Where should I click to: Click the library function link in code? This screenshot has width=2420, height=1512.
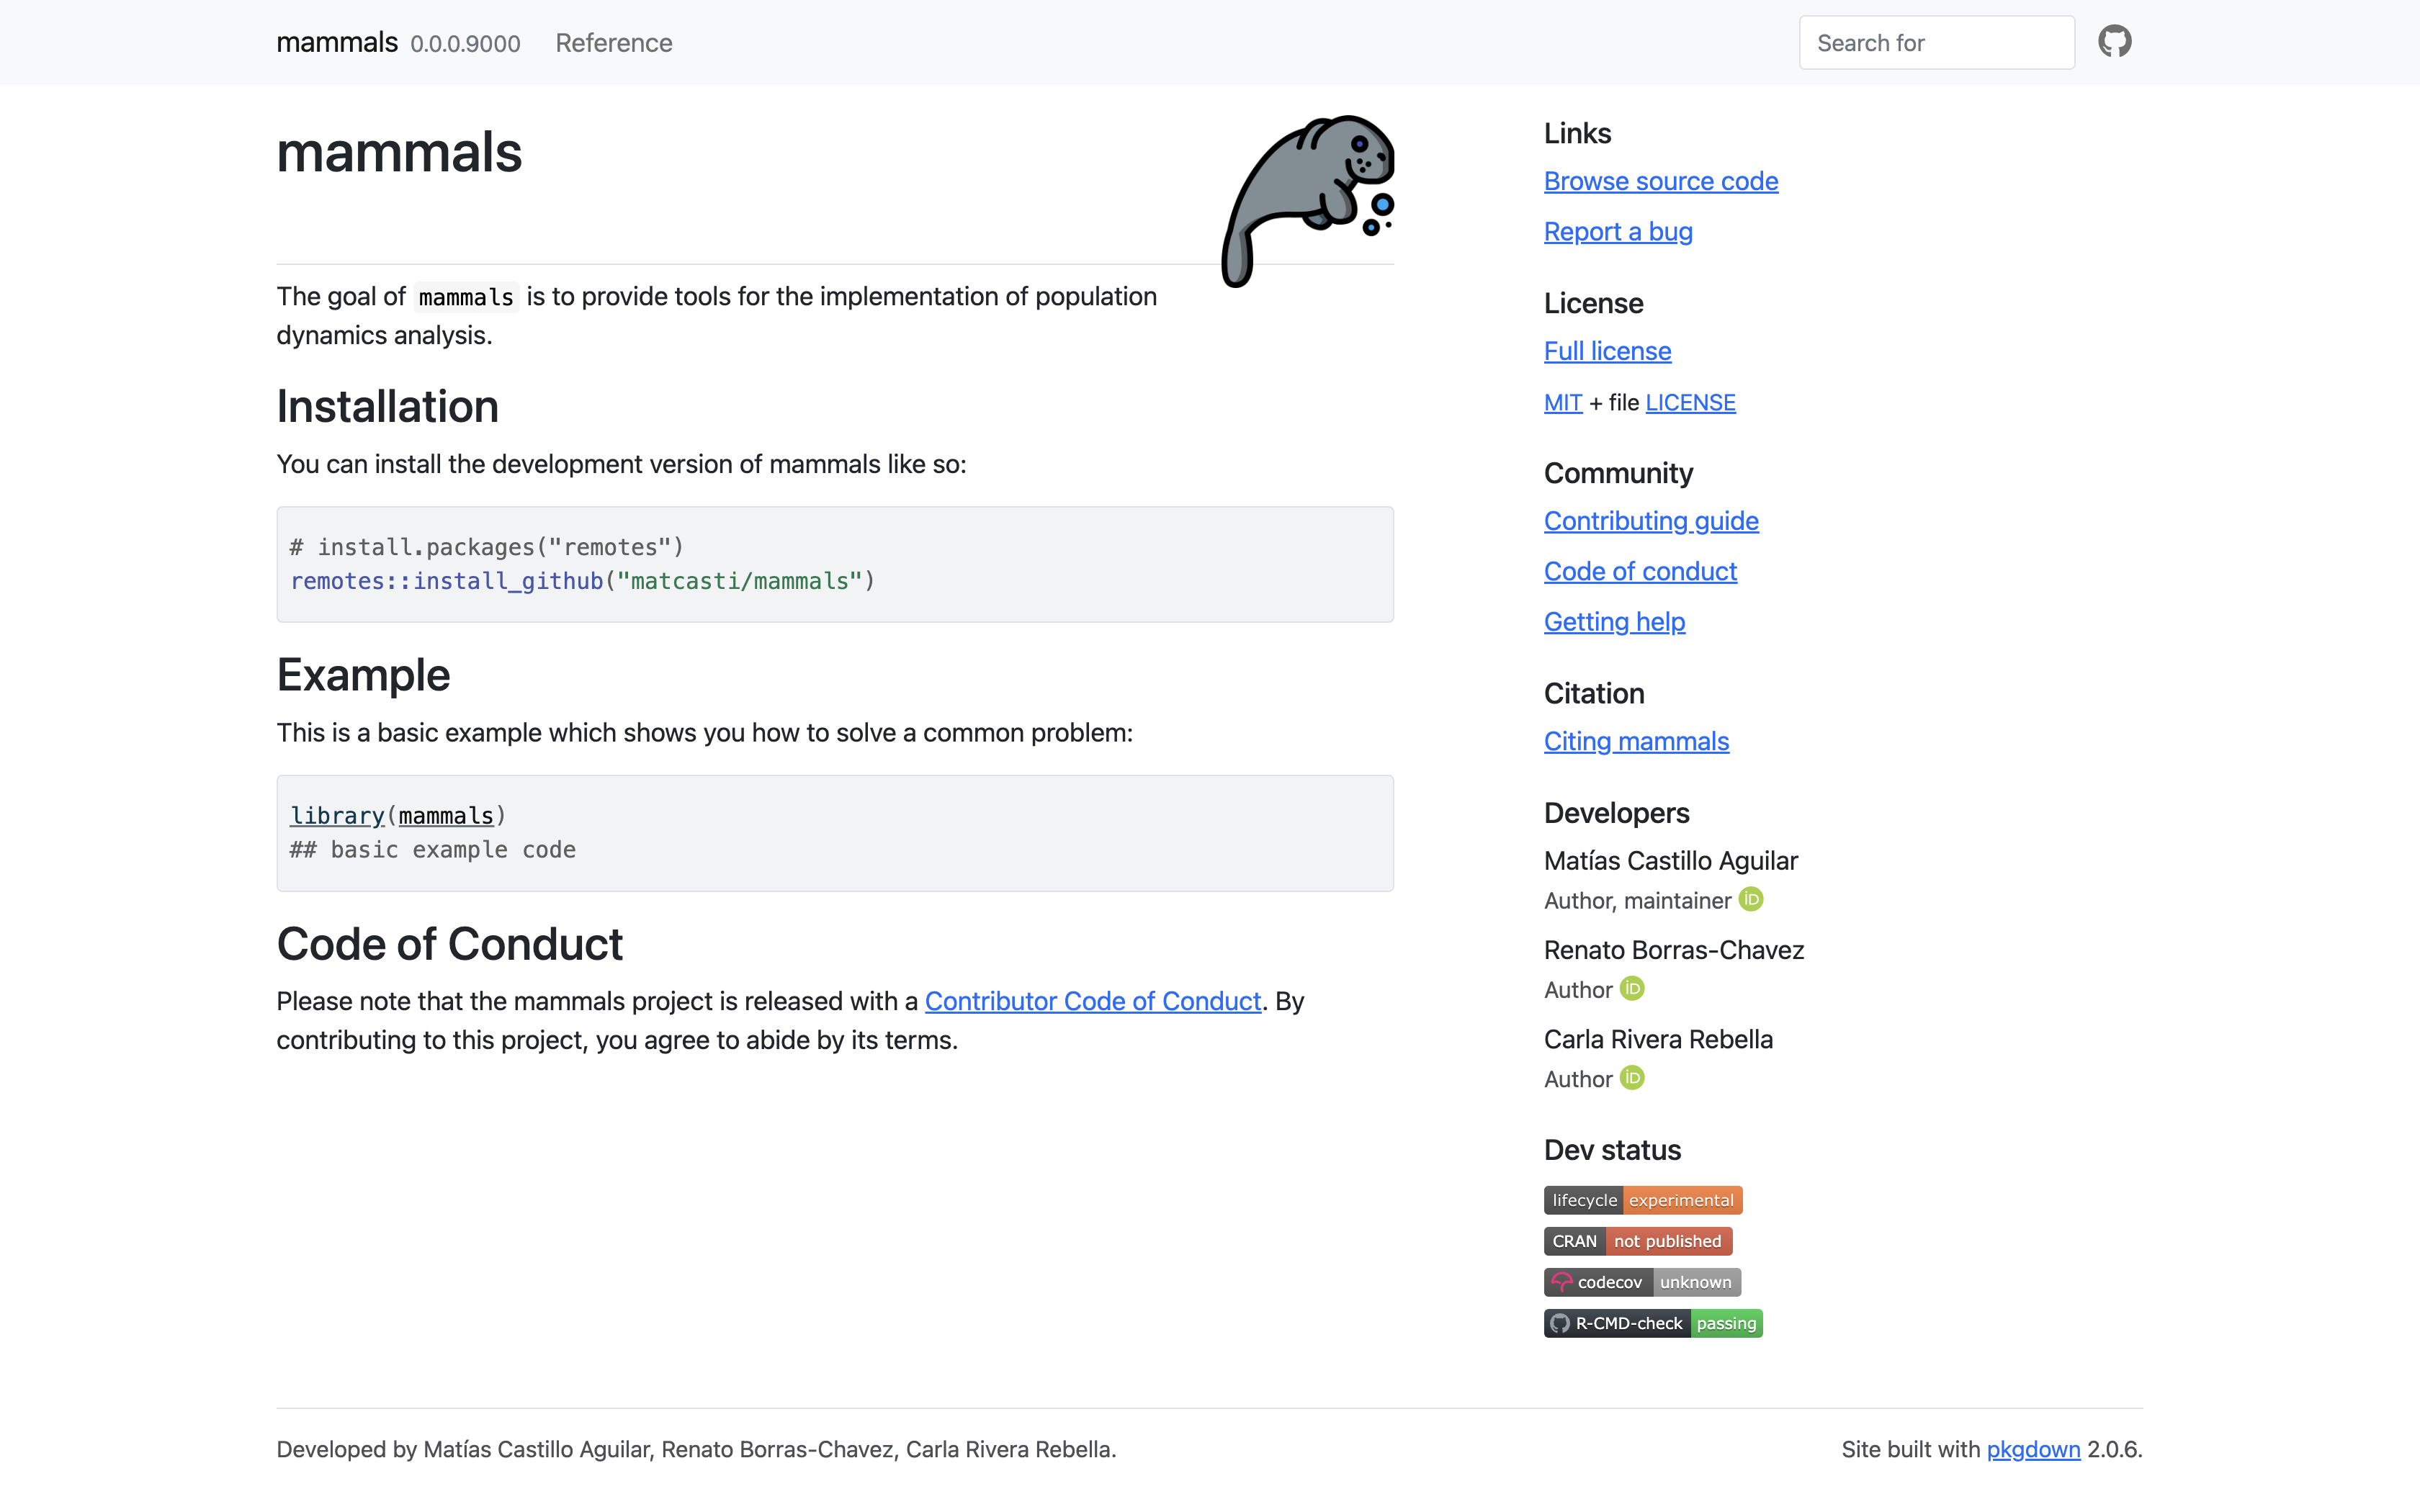tap(337, 816)
